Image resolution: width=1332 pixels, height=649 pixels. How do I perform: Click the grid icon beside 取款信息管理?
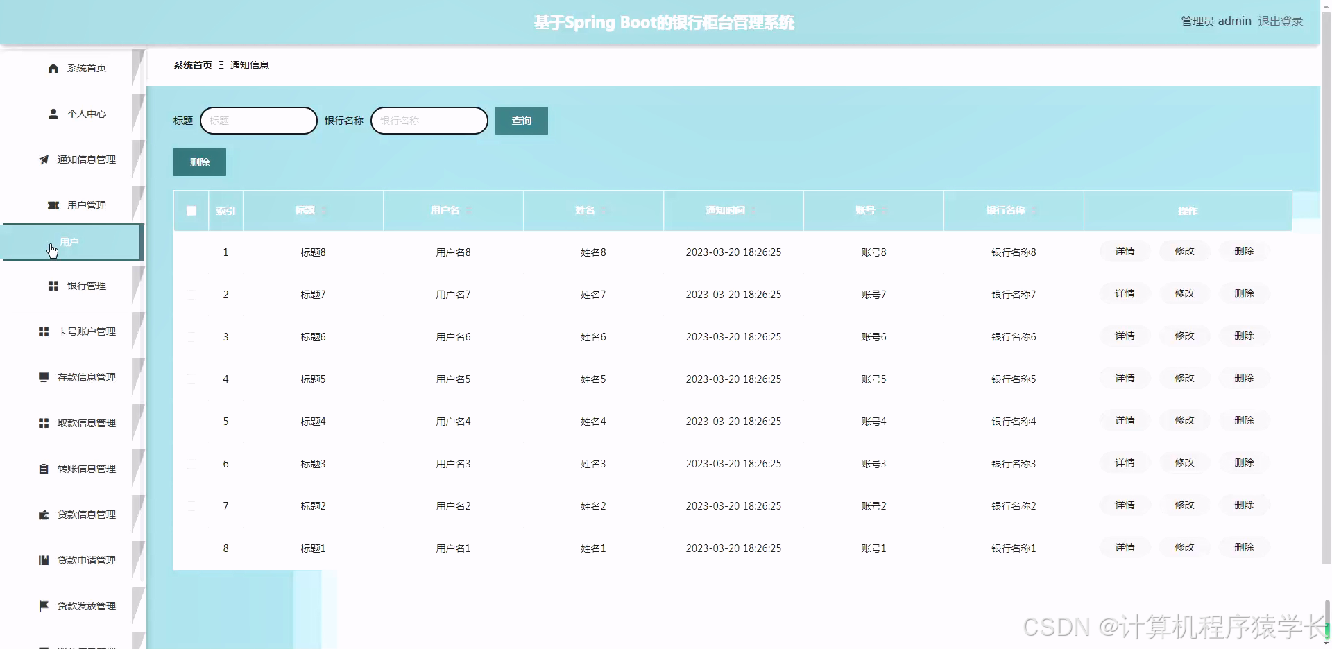click(44, 423)
